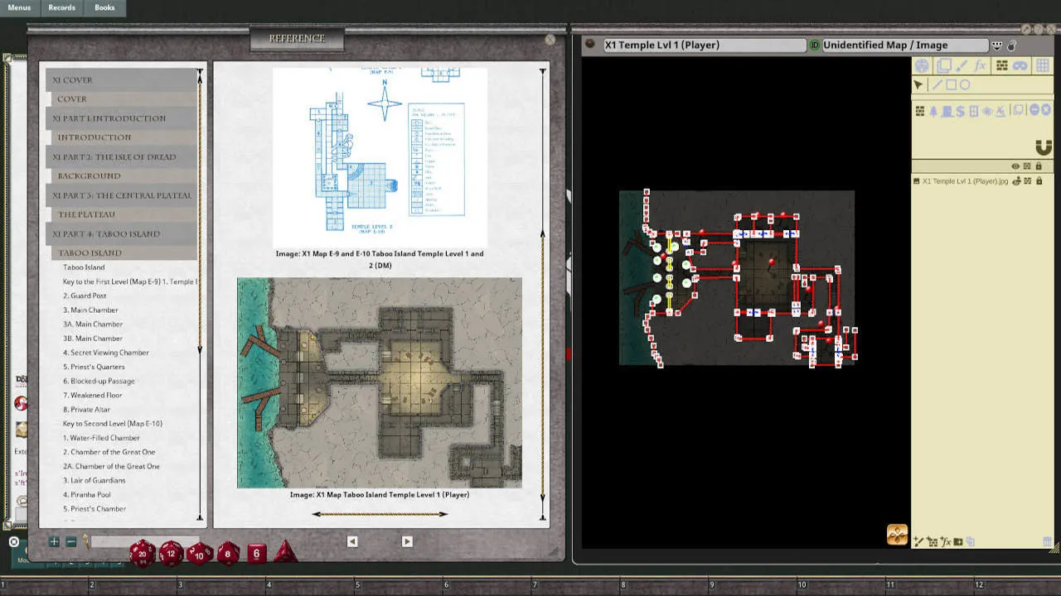Open the Taboo Island Temple Level 1 player map image

click(380, 382)
